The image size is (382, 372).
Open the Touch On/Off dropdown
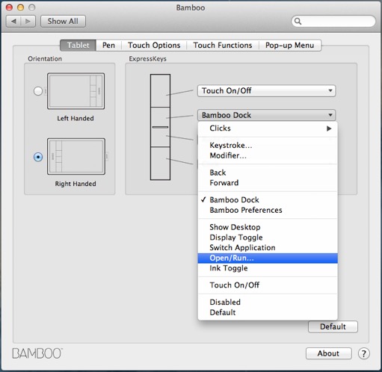266,91
